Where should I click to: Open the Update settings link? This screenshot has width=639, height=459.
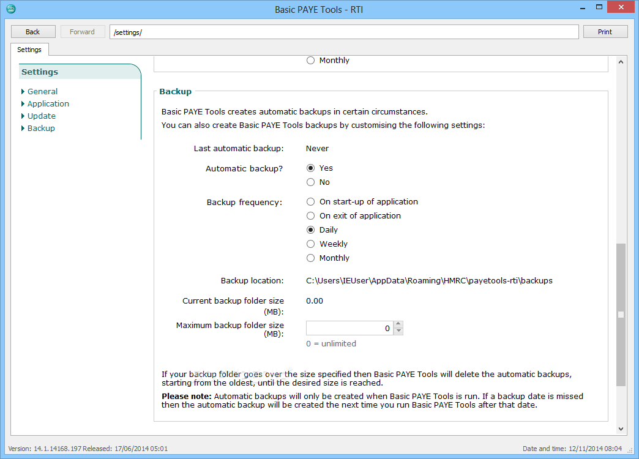point(42,116)
